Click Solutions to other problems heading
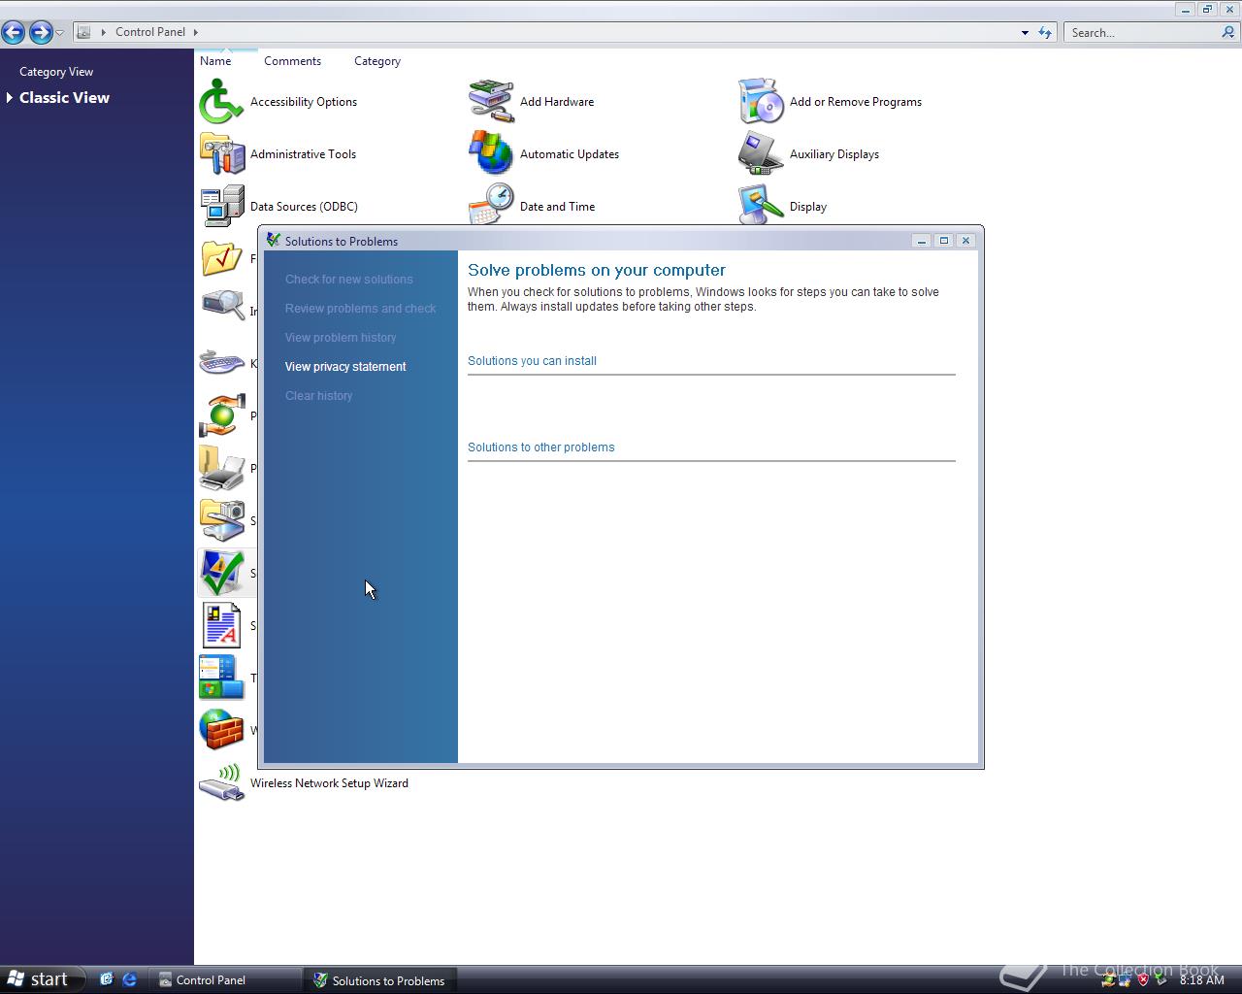This screenshot has height=994, width=1242. coord(541,447)
